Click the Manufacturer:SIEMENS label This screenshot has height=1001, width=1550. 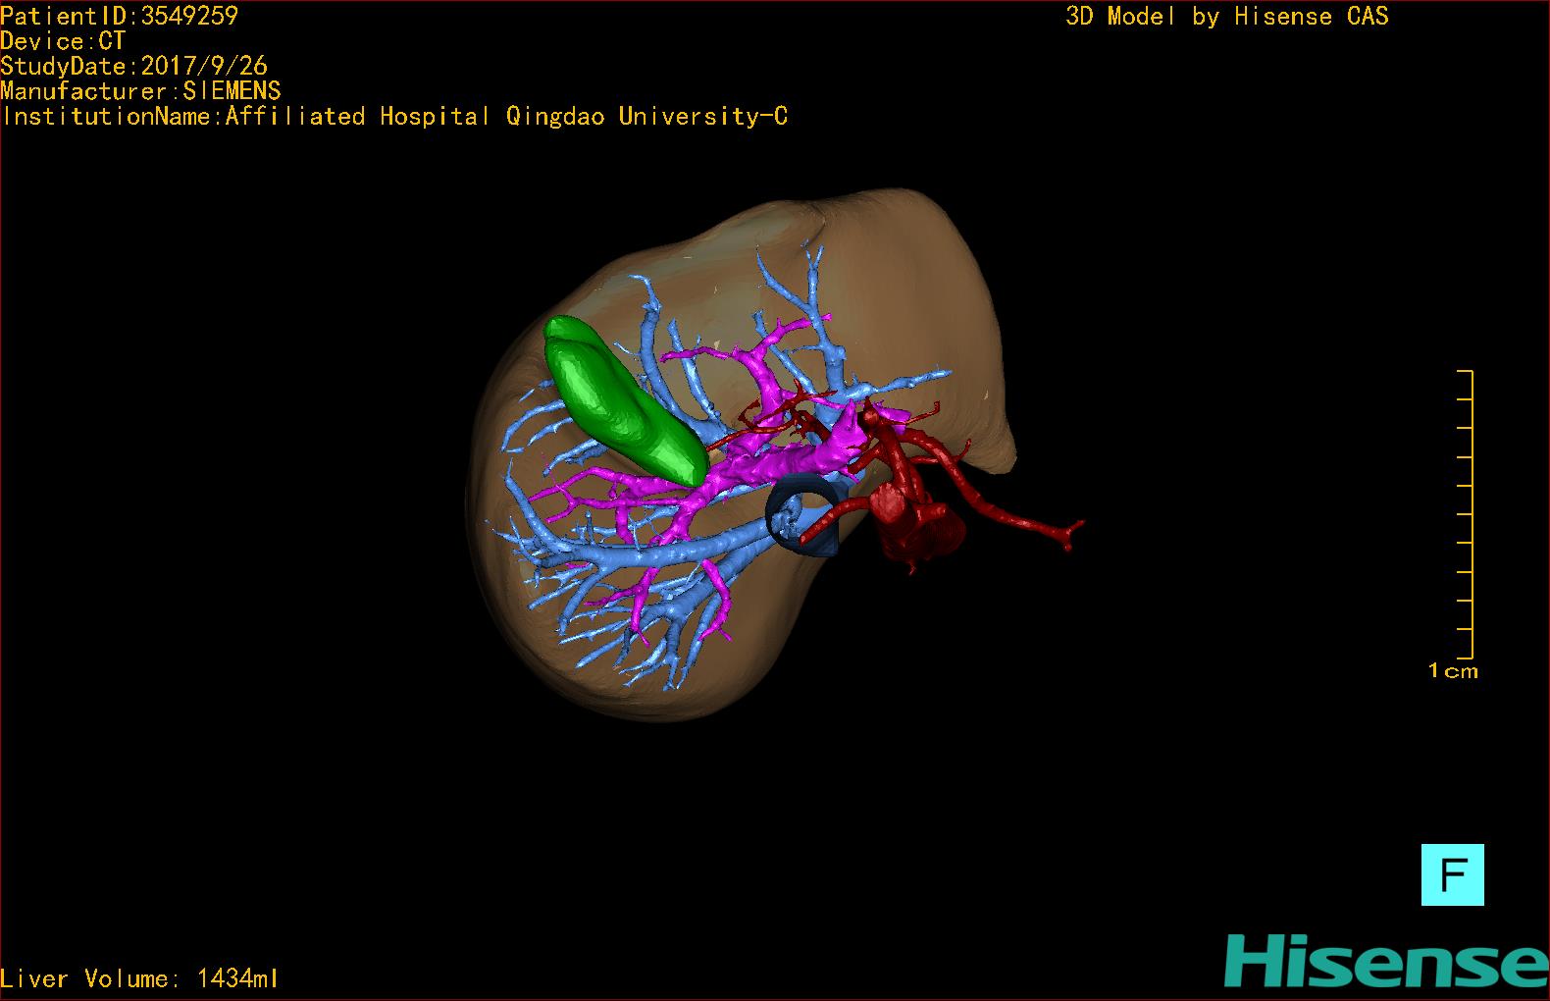[141, 91]
